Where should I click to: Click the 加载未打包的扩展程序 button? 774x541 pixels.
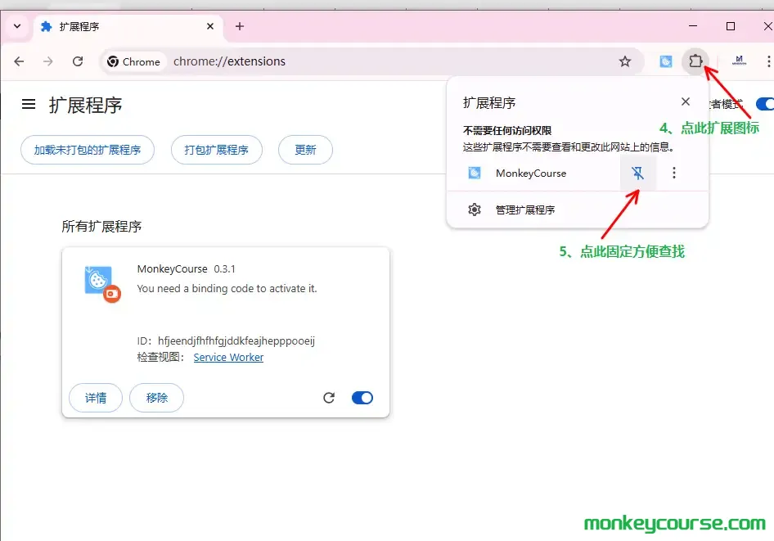coord(88,151)
